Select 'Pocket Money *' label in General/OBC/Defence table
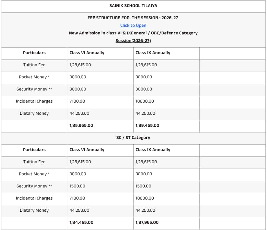Image resolution: width=267 pixels, height=230 pixels. (34, 77)
